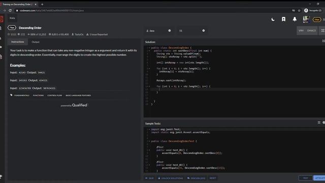Run the TEST button

[306, 178]
